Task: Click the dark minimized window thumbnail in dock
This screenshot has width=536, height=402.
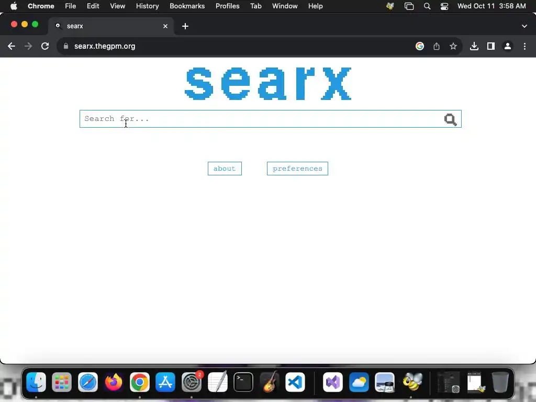Action: click(x=449, y=382)
